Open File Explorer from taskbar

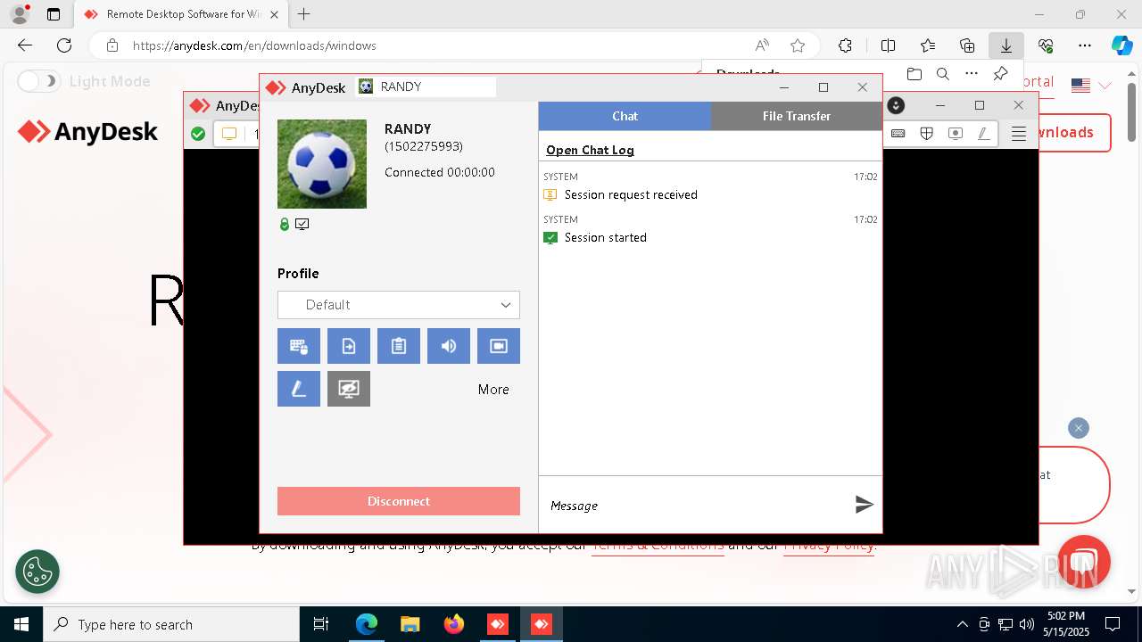click(x=410, y=624)
